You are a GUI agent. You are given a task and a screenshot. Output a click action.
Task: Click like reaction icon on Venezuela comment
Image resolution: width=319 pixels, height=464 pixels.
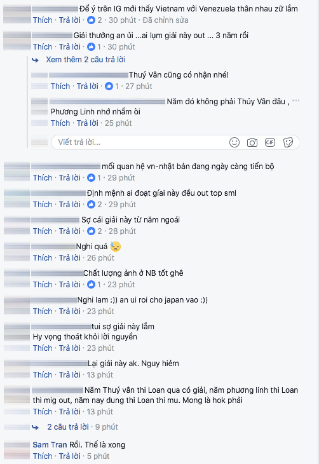coord(91,20)
